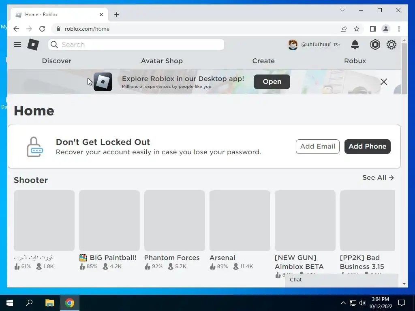The image size is (415, 311).
Task: Click the browser address bar URL
Action: [87, 29]
